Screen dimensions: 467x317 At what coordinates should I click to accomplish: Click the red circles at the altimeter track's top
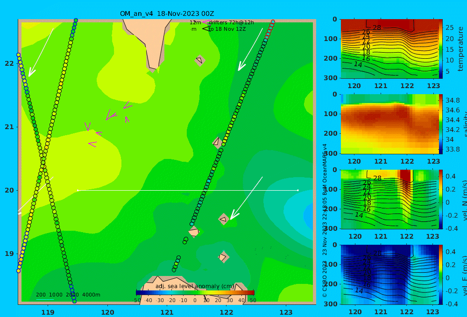pyautogui.click(x=269, y=29)
